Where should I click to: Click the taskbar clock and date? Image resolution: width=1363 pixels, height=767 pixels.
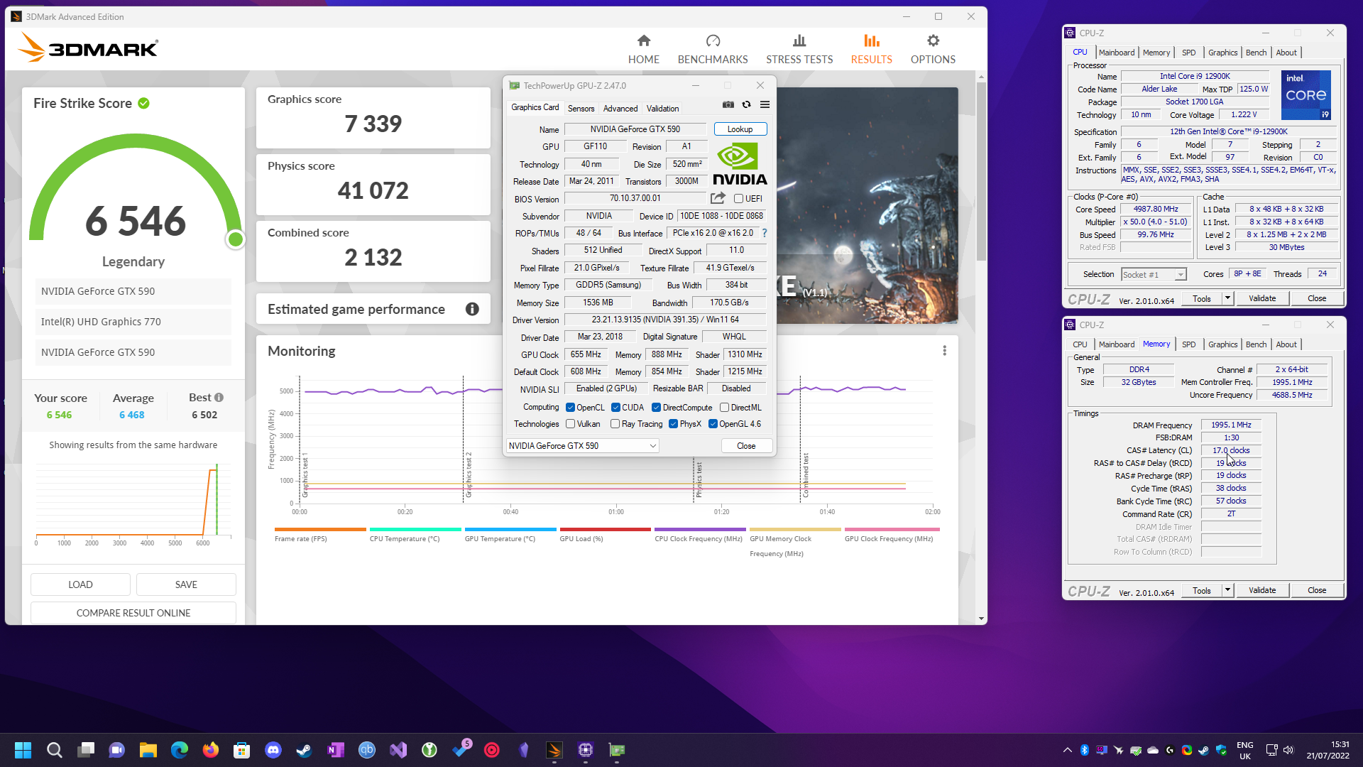(x=1328, y=750)
